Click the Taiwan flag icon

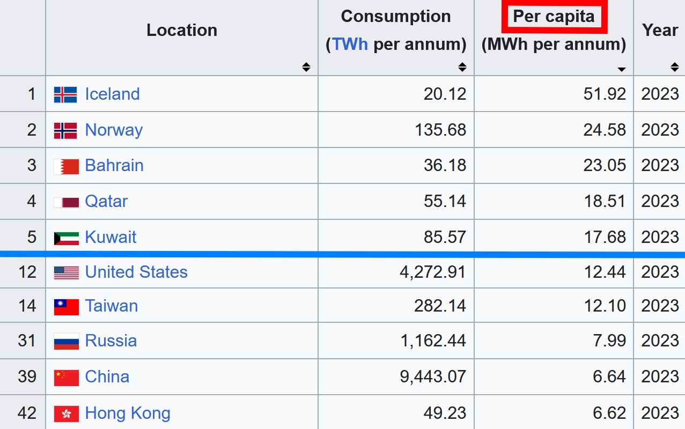pos(66,306)
